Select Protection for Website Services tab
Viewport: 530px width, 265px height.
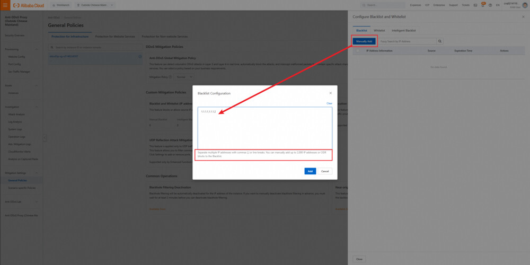tap(115, 37)
